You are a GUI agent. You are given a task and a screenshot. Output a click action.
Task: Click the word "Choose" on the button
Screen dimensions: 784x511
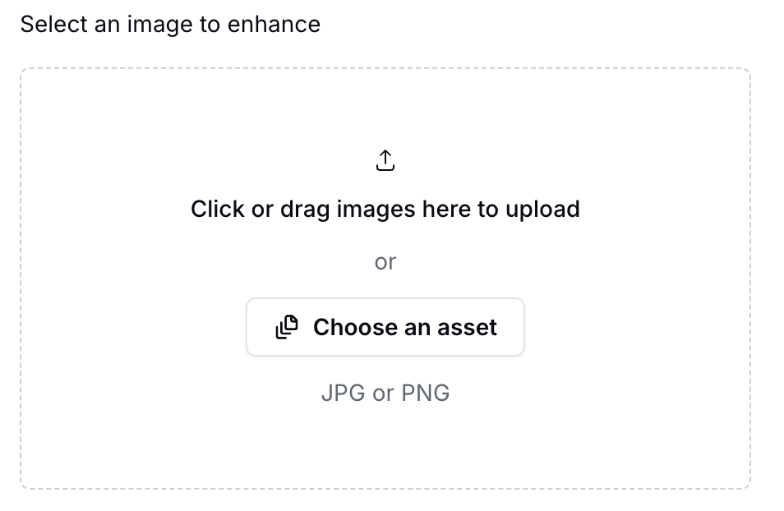coord(355,327)
